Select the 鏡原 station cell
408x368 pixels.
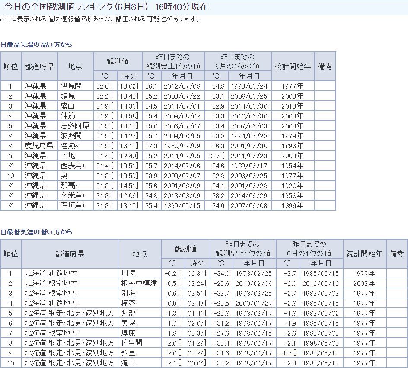[68, 96]
